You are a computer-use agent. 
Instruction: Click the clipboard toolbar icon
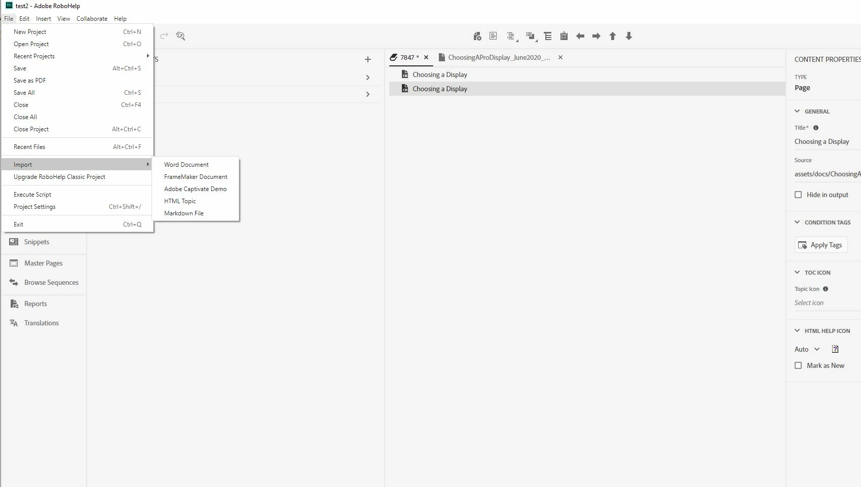(564, 36)
